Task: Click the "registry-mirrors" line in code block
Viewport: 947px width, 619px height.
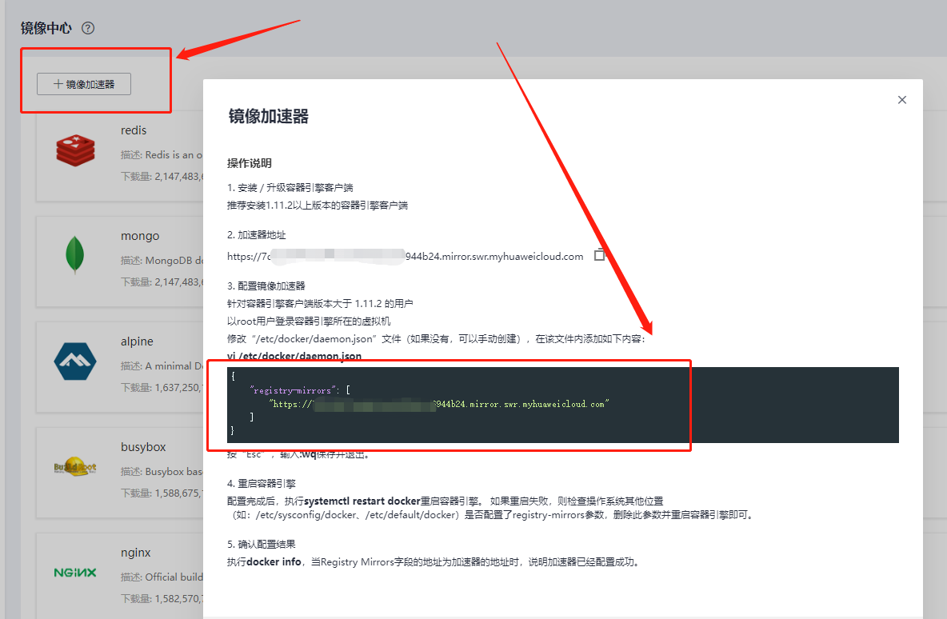Action: pos(300,390)
